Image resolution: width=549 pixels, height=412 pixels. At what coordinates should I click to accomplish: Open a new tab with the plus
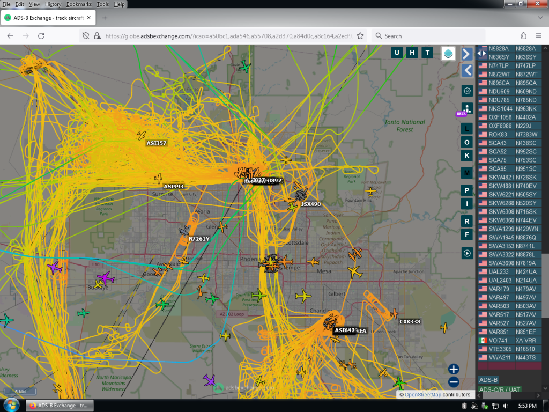(105, 18)
